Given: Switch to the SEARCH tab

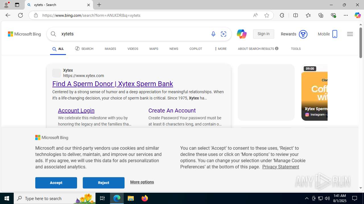Looking at the screenshot, I should pyautogui.click(x=84, y=49).
